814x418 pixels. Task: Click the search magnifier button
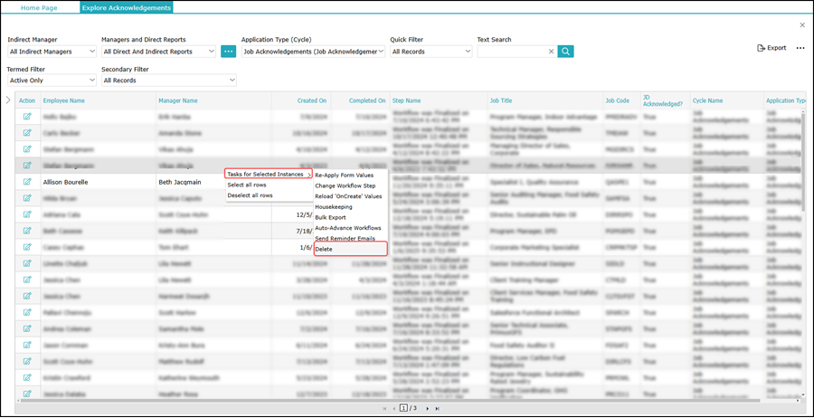(x=565, y=52)
